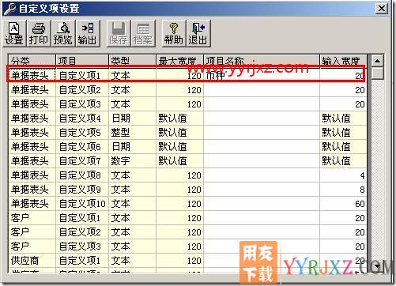Screen dimensions: 396x286
Task: Click input width 4 for 自定义项8
Action: click(x=343, y=175)
